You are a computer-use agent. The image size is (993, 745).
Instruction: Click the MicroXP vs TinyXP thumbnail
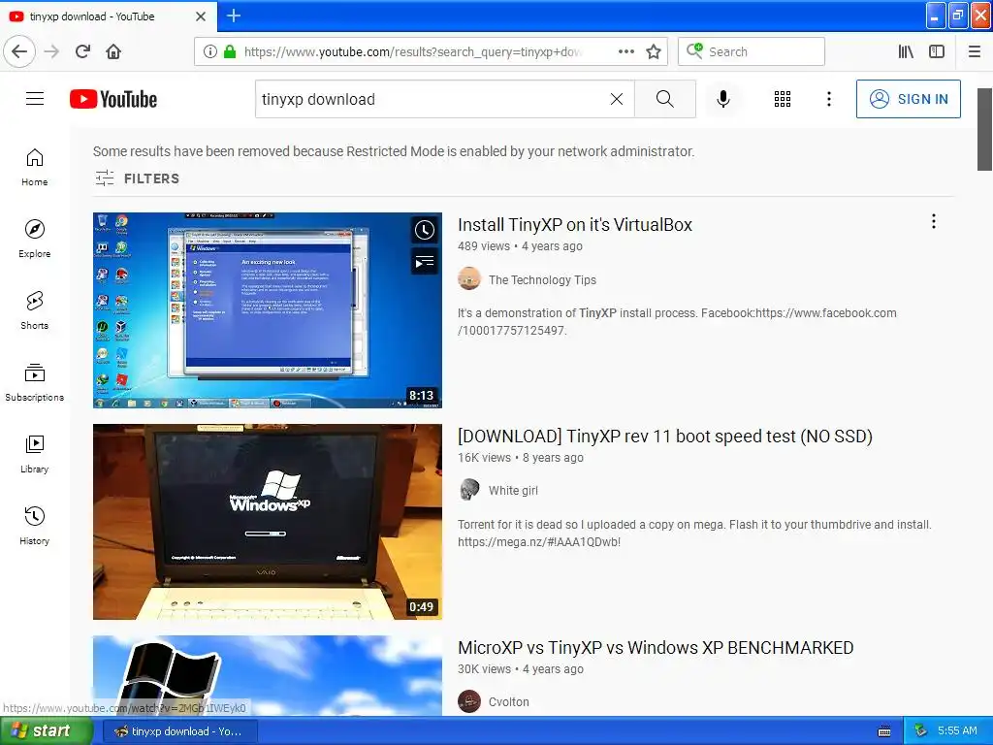(268, 675)
